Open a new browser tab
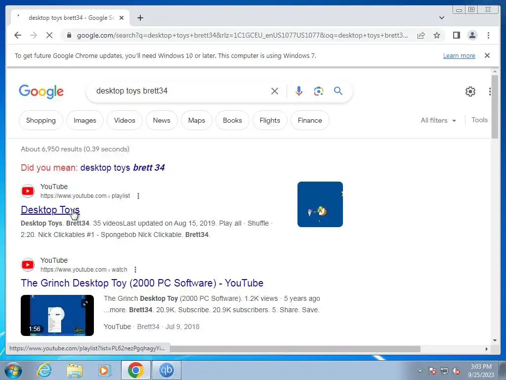 pos(140,18)
